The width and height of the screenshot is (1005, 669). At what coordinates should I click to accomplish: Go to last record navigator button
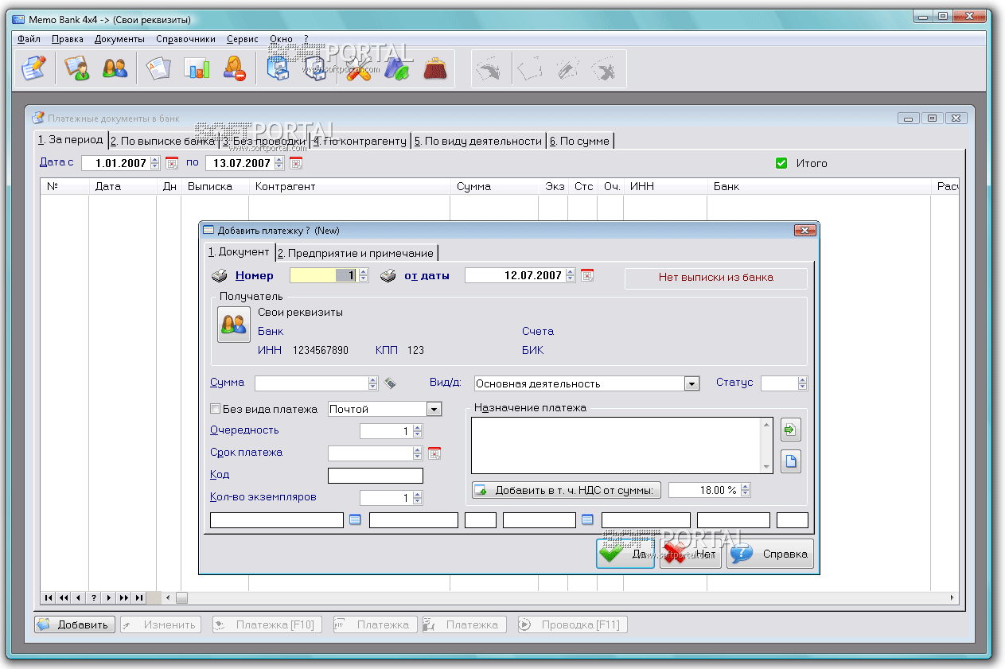[139, 597]
